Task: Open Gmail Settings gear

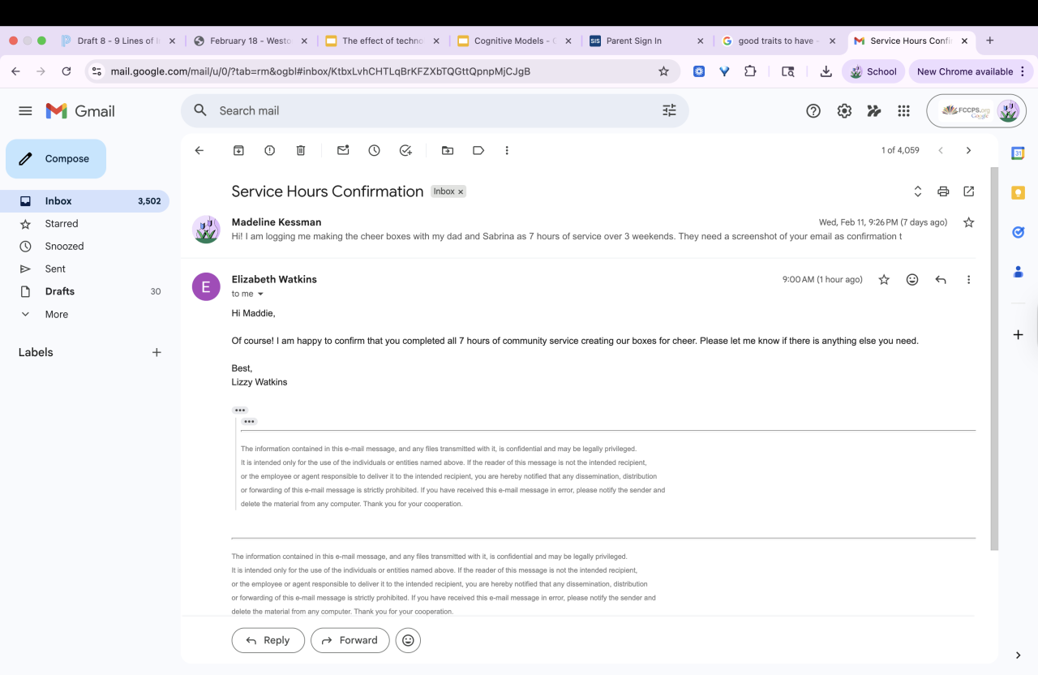Action: pyautogui.click(x=844, y=111)
